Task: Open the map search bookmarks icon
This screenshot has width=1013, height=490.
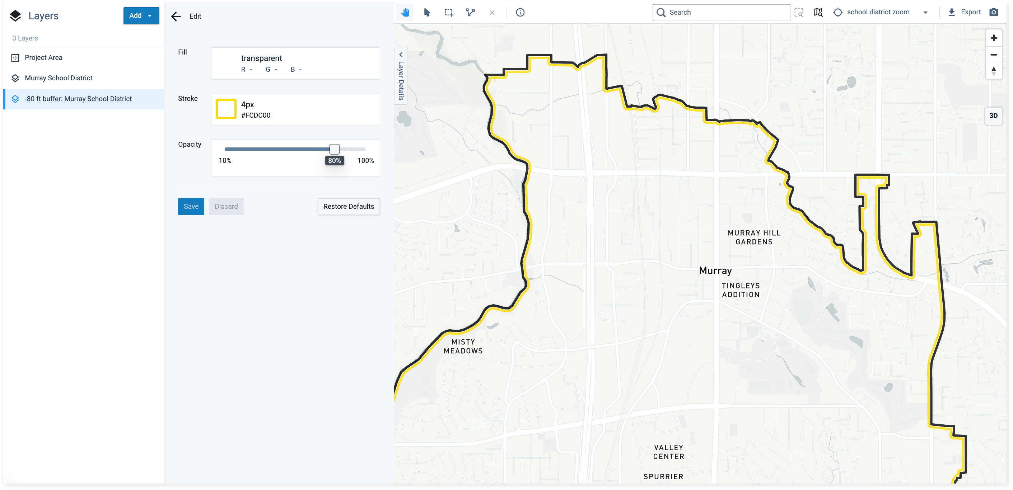Action: (x=818, y=13)
